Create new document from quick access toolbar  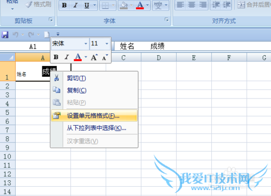[47, 35]
